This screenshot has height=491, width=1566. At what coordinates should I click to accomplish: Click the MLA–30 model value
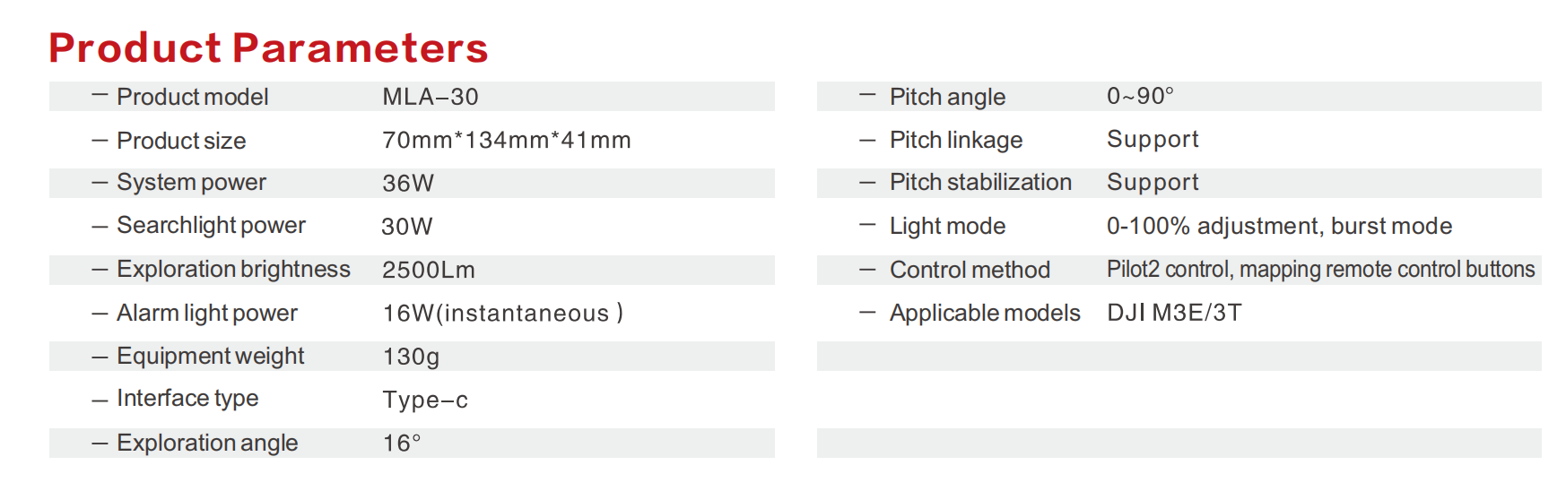[x=431, y=97]
